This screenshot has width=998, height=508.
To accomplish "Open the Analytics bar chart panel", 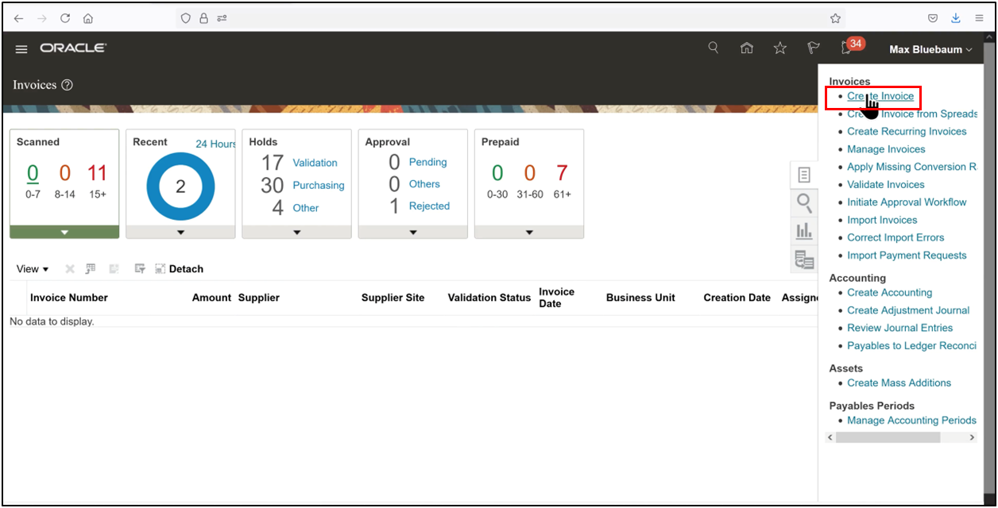I will [804, 232].
